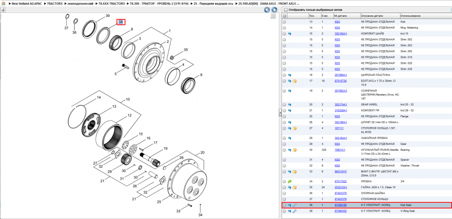
Task: Open part number link 87390352
Action: pyautogui.click(x=340, y=211)
